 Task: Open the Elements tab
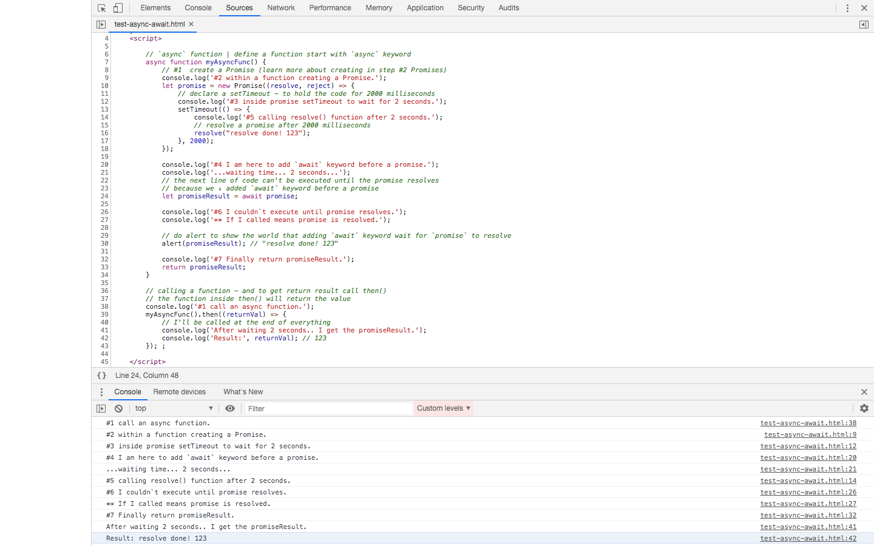coord(155,8)
